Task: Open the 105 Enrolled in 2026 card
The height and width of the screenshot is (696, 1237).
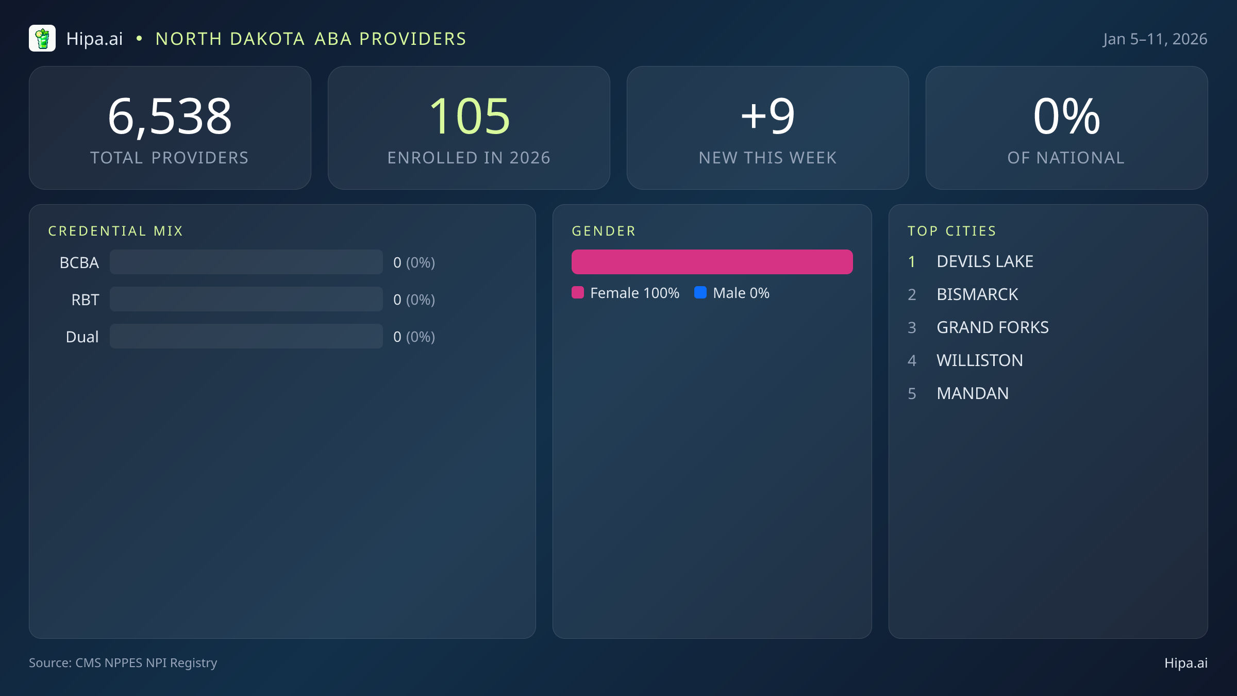Action: (469, 128)
